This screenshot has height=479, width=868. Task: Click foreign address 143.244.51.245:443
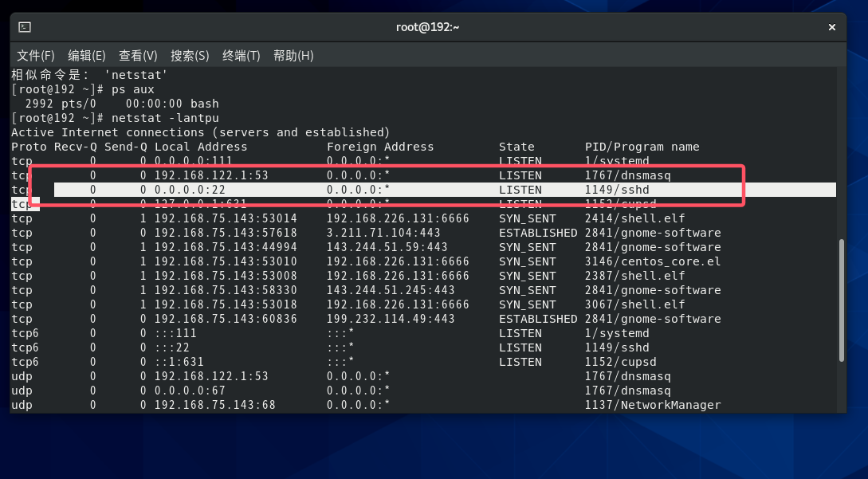point(391,290)
